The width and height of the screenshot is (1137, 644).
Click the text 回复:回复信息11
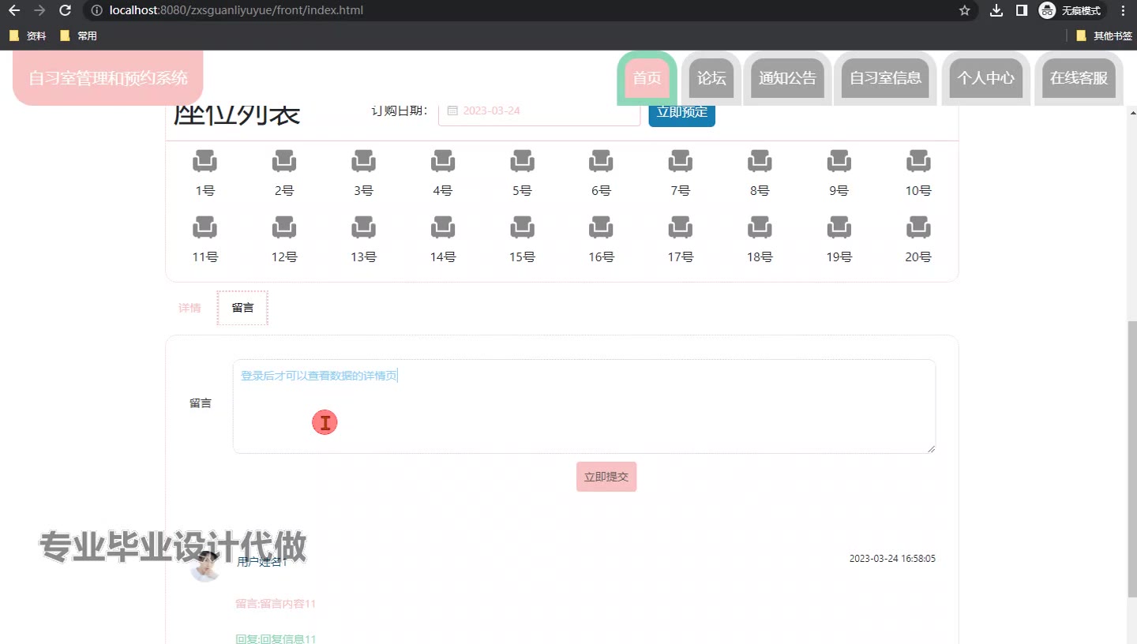tap(276, 638)
